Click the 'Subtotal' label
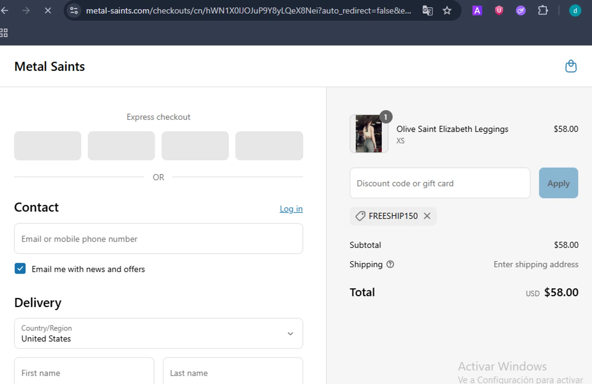This screenshot has width=592, height=384. coord(365,245)
